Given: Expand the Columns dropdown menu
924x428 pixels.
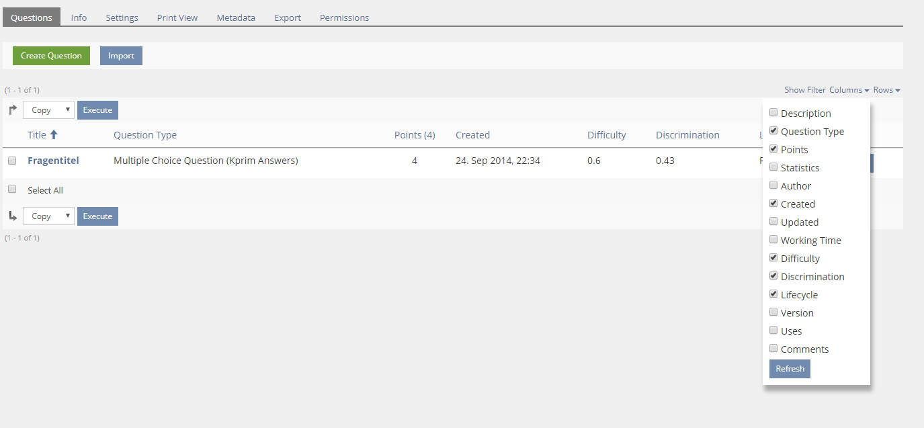Looking at the screenshot, I should tap(849, 90).
